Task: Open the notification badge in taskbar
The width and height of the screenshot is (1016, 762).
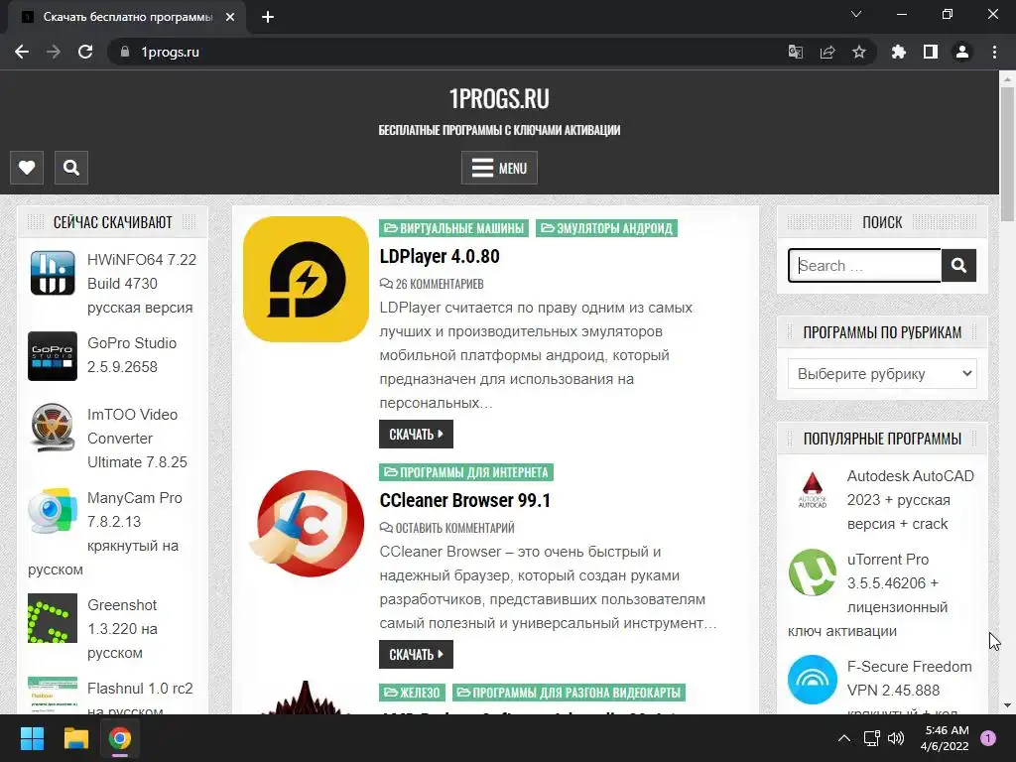Action: tap(988, 738)
